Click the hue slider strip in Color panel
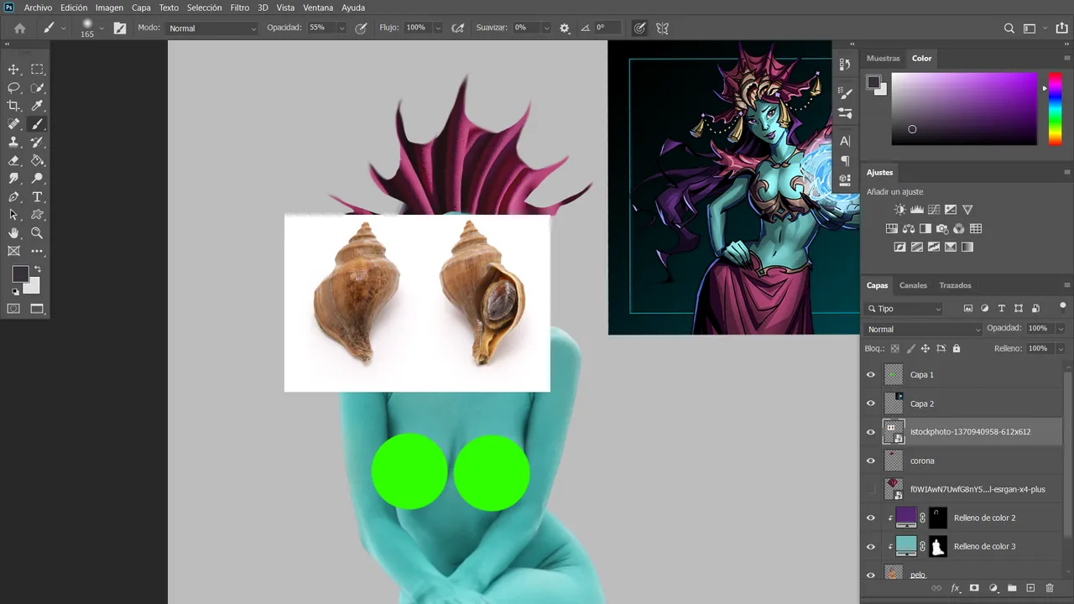The width and height of the screenshot is (1074, 604). pos(1055,108)
